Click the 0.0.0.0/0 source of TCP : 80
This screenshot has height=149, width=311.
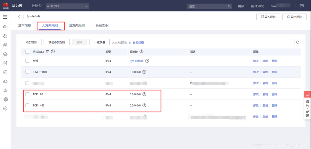coord(135,94)
